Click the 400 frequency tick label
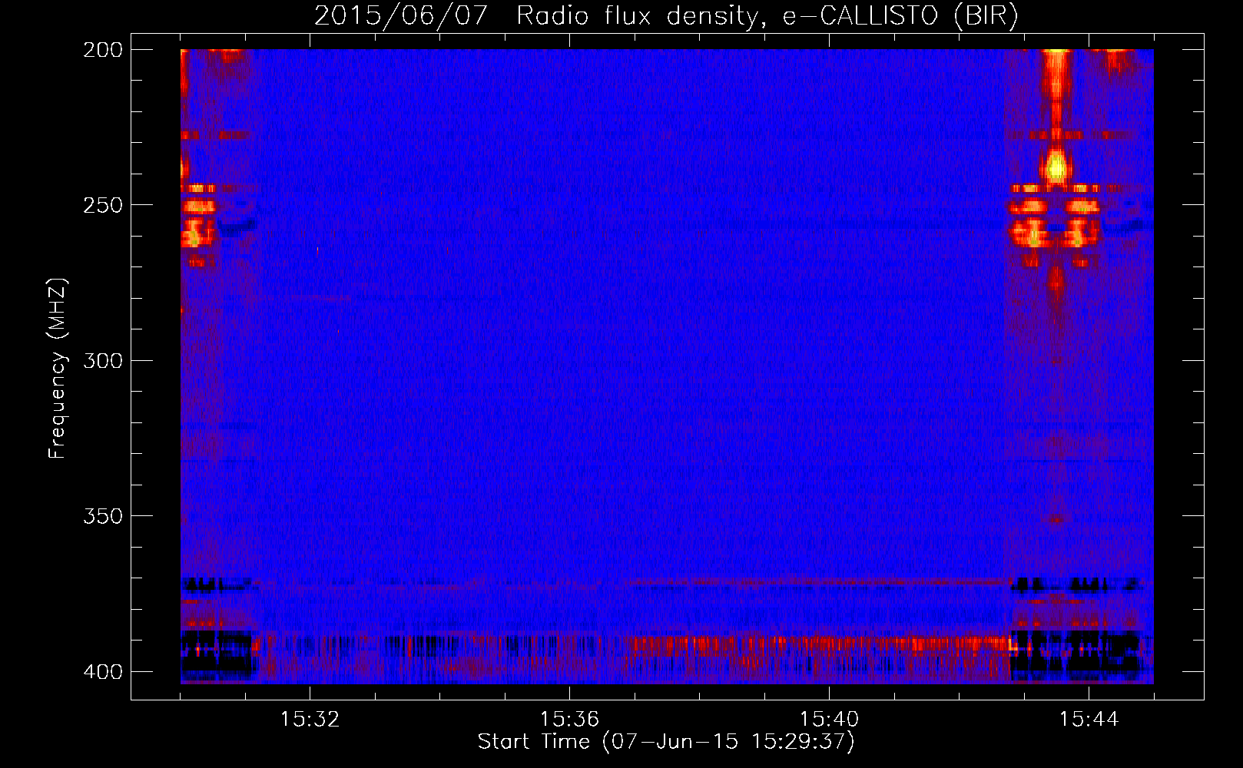 pos(102,672)
